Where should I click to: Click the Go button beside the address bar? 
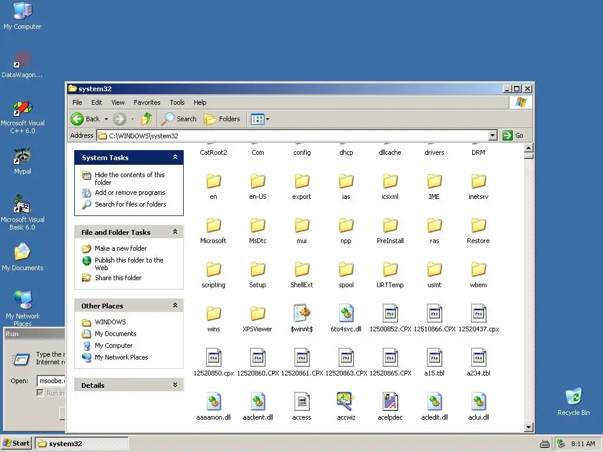click(x=513, y=135)
